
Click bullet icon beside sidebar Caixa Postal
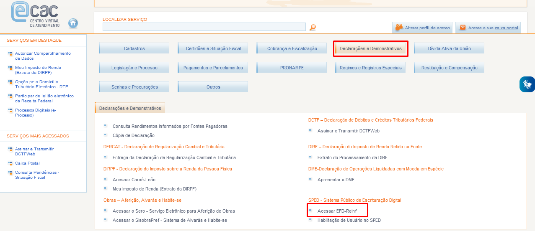tap(10, 163)
